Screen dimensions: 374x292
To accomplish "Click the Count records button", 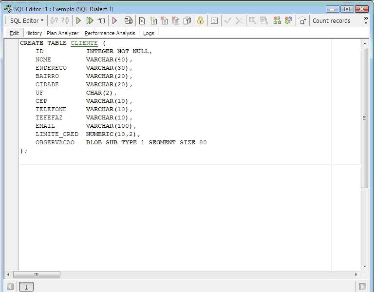I will coord(331,20).
